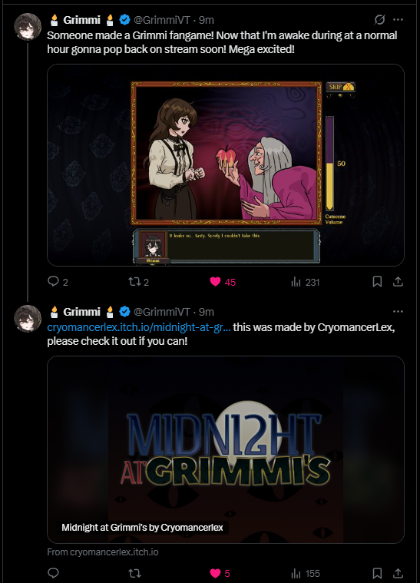Open more options menu on first tweet
The width and height of the screenshot is (420, 583).
pyautogui.click(x=398, y=19)
